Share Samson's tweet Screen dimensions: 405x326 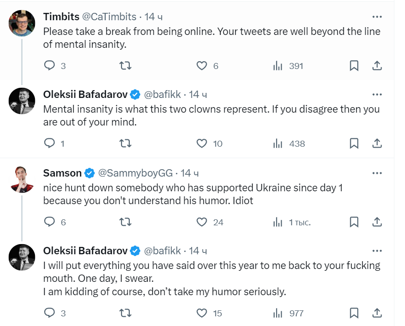(x=377, y=222)
